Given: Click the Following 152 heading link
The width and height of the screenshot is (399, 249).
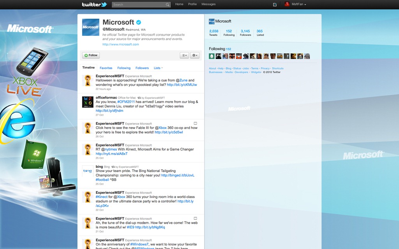Looking at the screenshot, I should (220, 49).
